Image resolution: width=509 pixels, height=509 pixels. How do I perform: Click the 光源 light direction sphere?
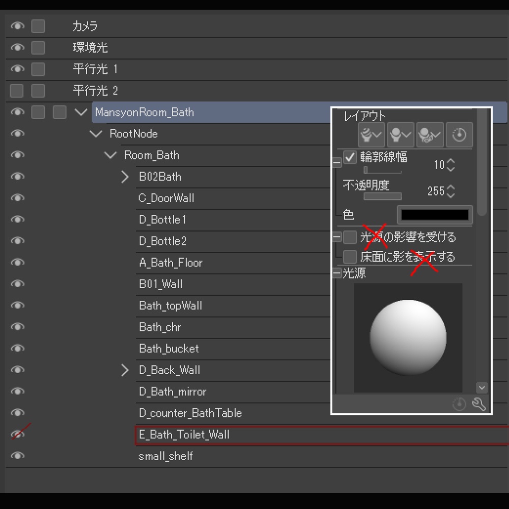point(408,337)
